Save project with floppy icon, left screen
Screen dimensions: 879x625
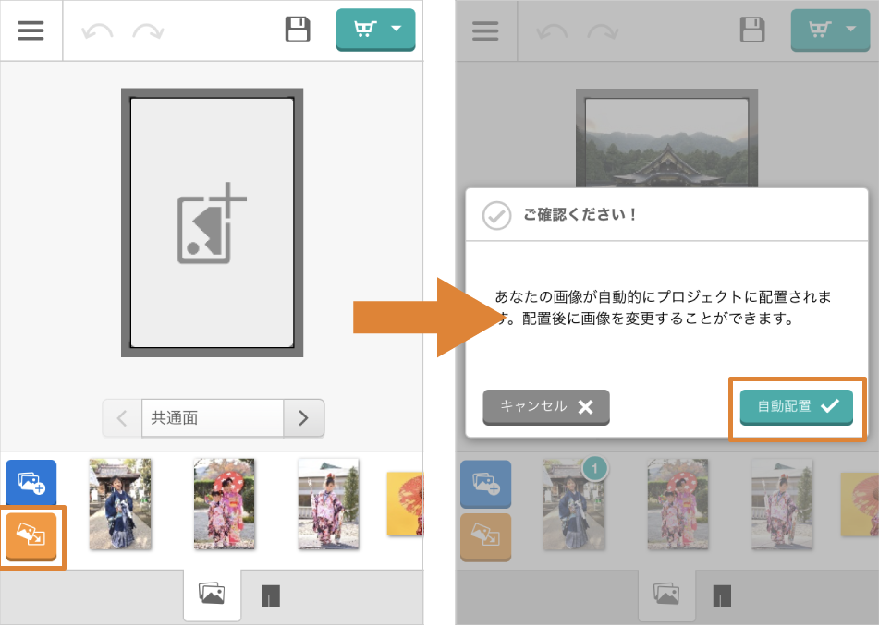pyautogui.click(x=298, y=30)
